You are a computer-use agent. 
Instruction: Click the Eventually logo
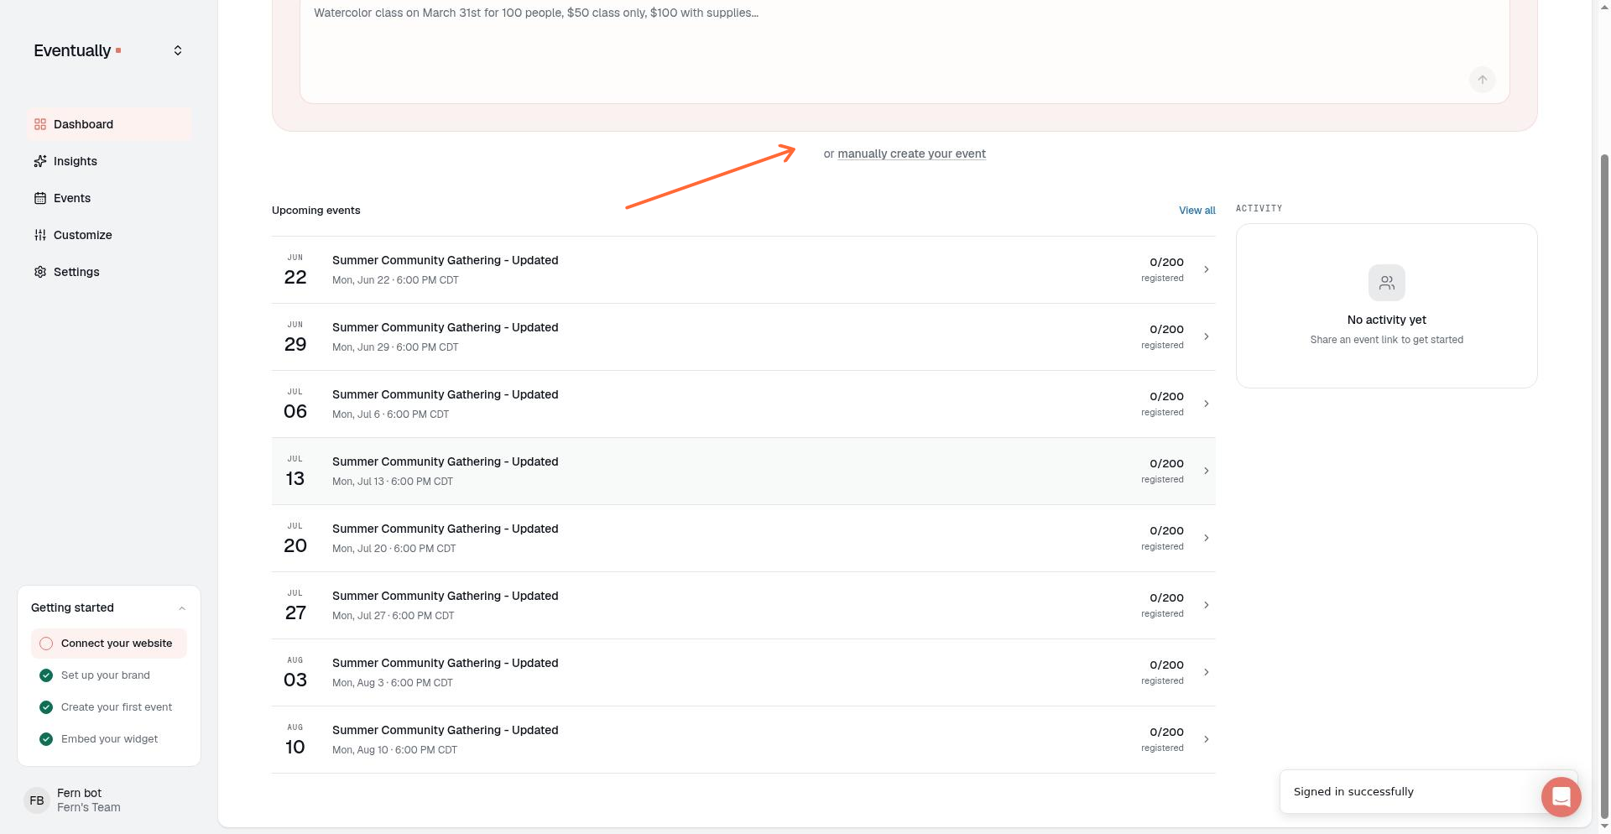click(77, 50)
